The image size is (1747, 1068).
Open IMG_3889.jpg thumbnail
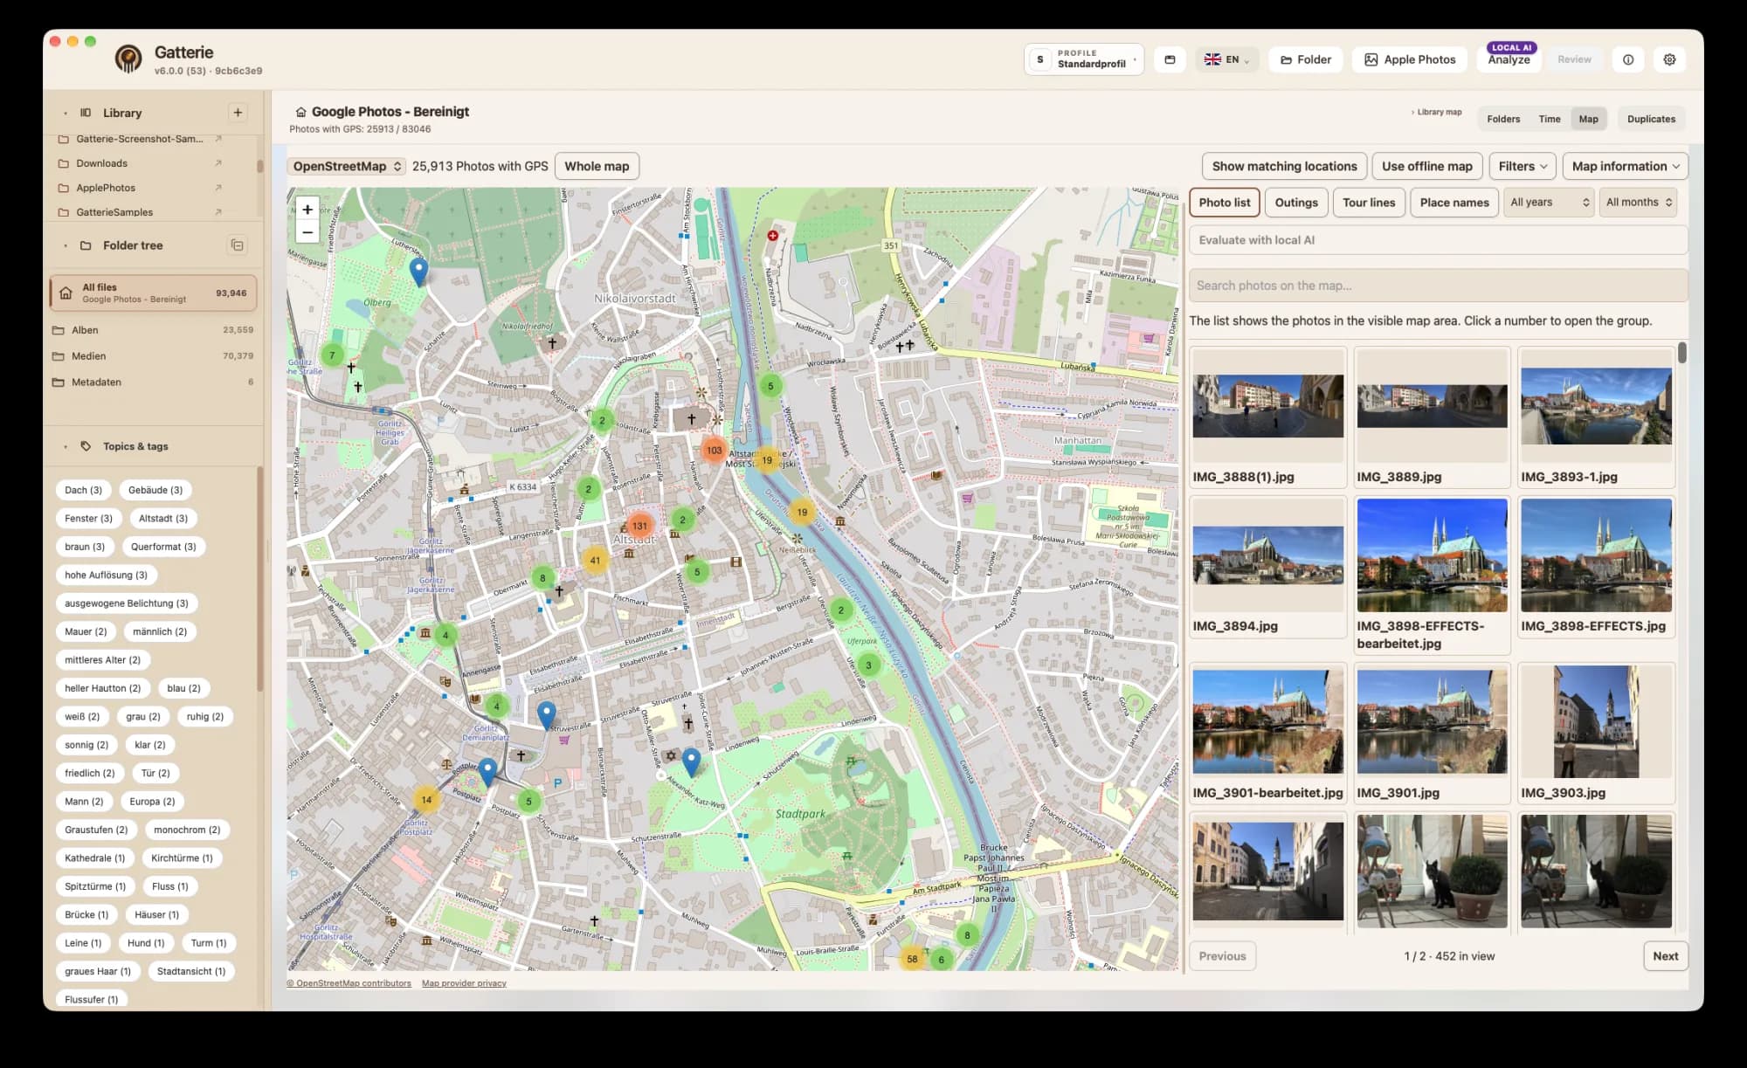(x=1432, y=406)
